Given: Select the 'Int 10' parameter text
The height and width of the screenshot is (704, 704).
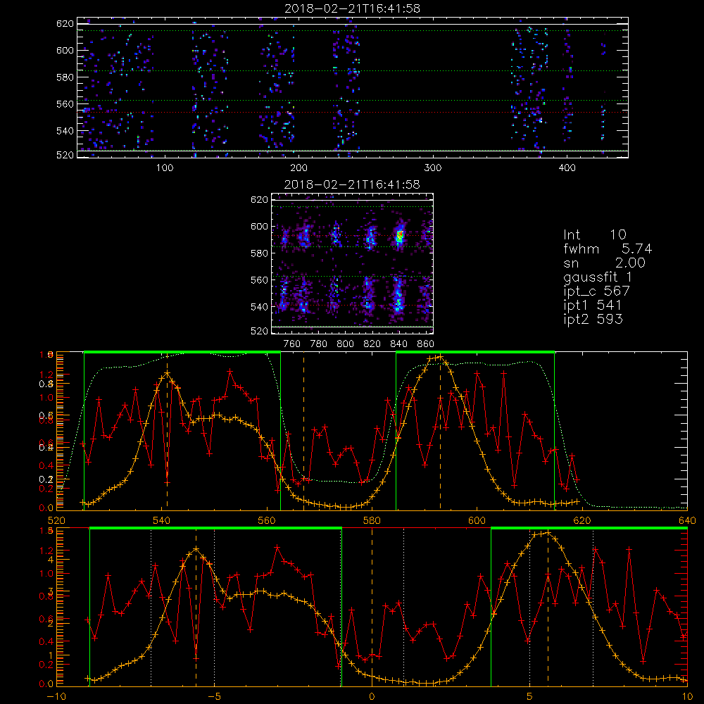Looking at the screenshot, I should tap(594, 235).
